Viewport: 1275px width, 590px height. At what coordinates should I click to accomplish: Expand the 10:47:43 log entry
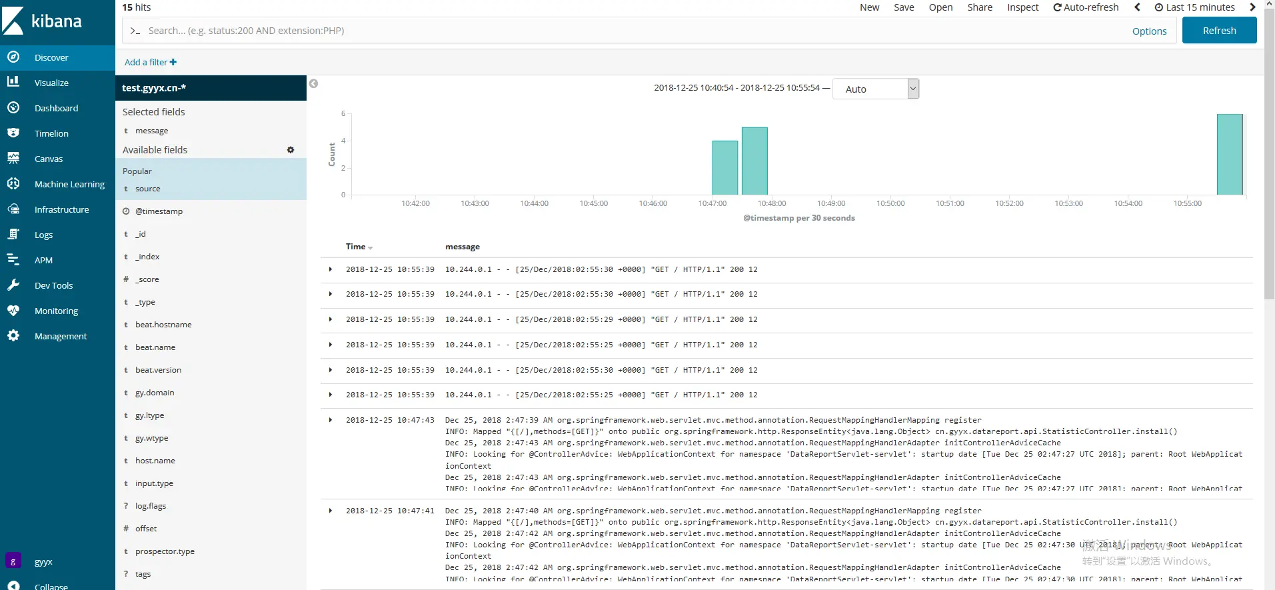331,420
